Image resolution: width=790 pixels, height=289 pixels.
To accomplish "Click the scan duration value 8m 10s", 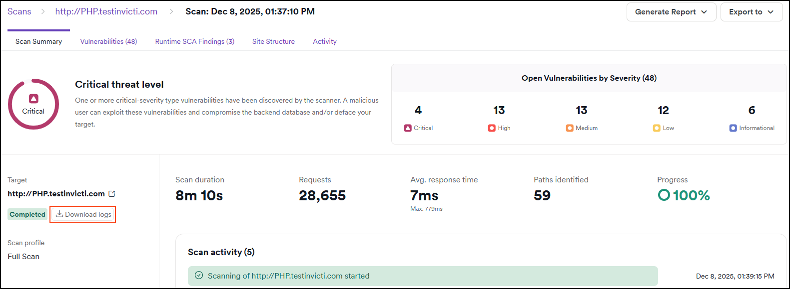I will [x=199, y=195].
